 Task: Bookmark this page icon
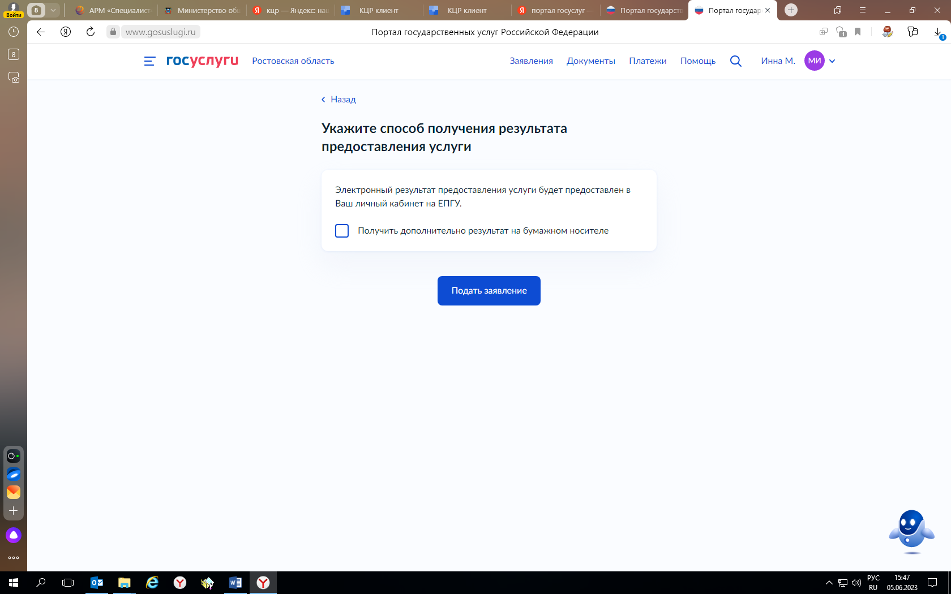tap(858, 32)
